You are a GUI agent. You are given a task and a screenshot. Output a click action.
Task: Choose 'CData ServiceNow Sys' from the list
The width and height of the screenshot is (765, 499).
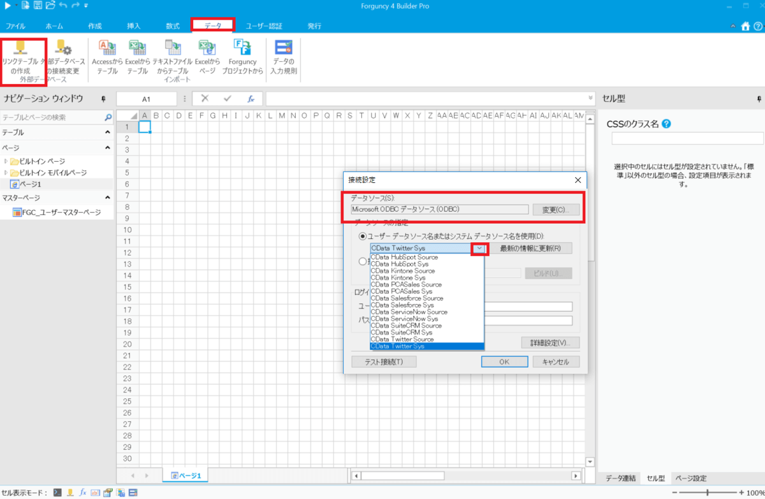point(427,319)
